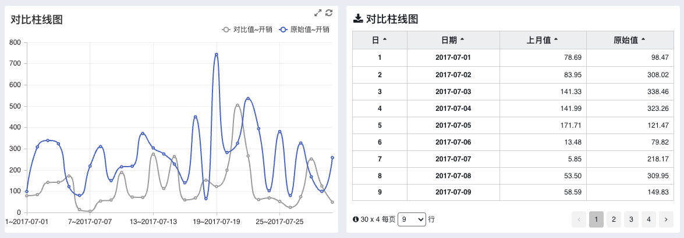Click the gray peak point near 500

click(x=238, y=105)
